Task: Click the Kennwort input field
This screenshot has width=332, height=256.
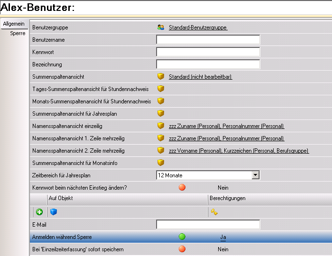Action: [x=208, y=52]
